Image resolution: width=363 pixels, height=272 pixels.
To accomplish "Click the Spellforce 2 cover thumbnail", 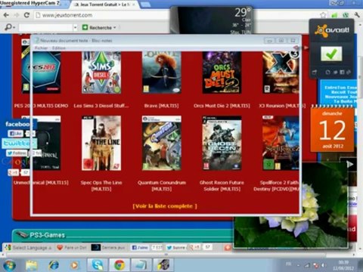I will (281, 143).
